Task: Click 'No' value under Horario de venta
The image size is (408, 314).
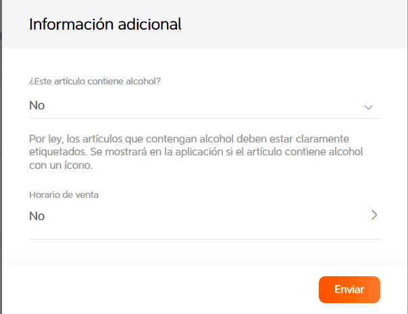Action: (37, 216)
